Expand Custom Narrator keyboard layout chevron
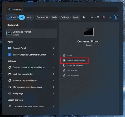 [x=54, y=68]
